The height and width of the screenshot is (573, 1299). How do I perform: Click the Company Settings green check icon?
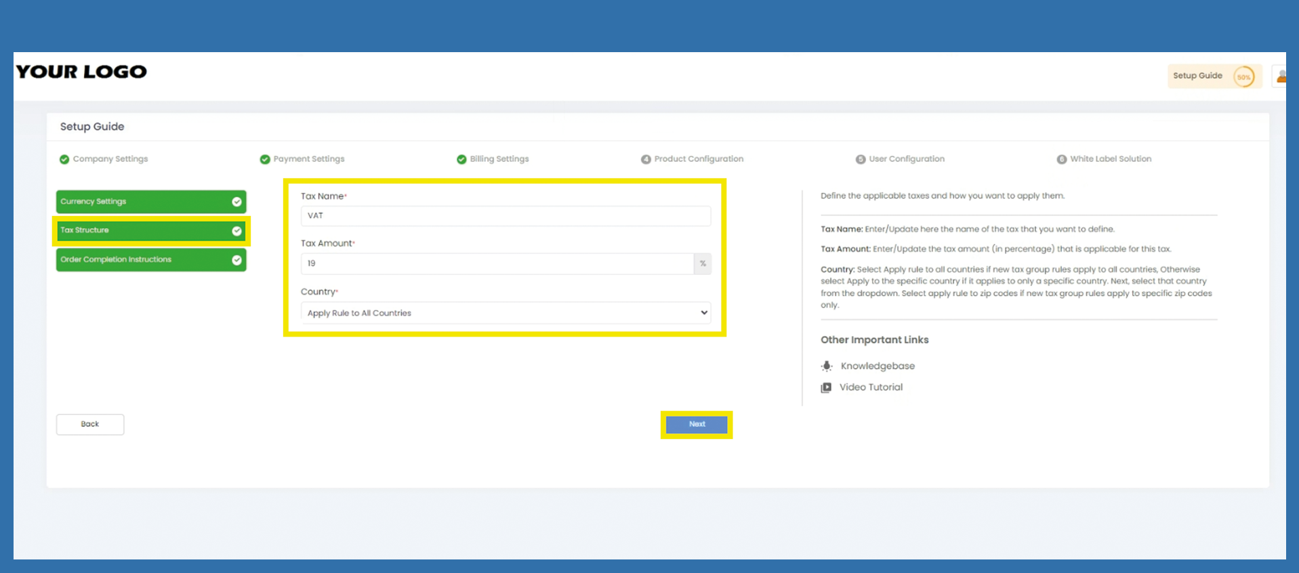64,159
